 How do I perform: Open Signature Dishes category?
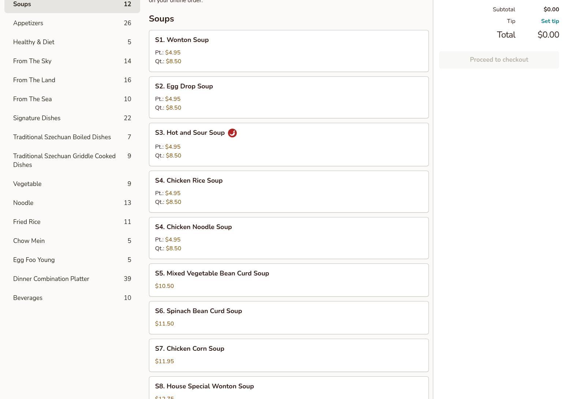click(72, 118)
